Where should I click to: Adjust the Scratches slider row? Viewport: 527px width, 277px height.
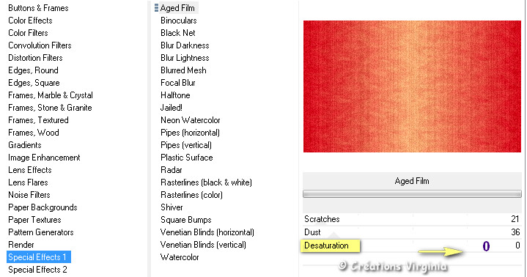[412, 219]
